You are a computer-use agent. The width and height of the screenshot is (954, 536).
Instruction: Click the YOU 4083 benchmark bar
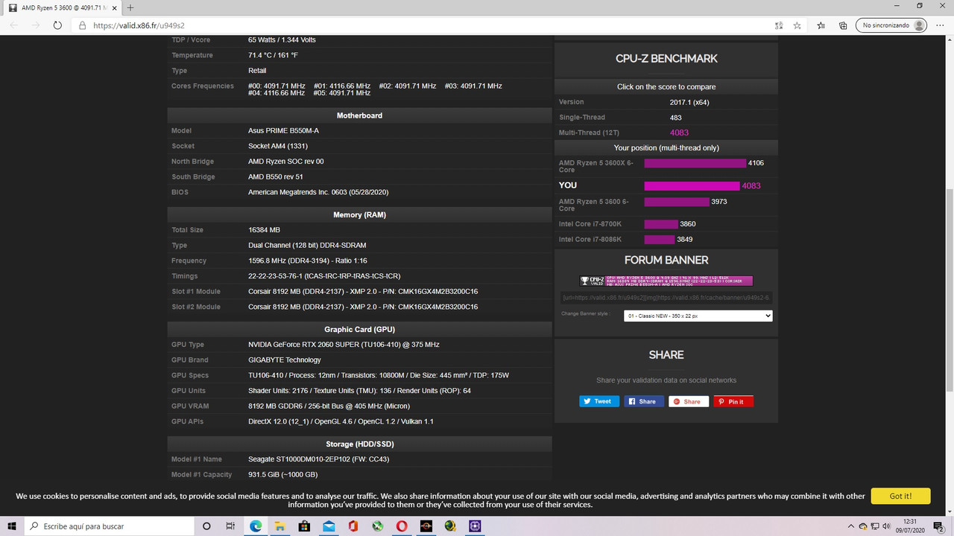692,185
